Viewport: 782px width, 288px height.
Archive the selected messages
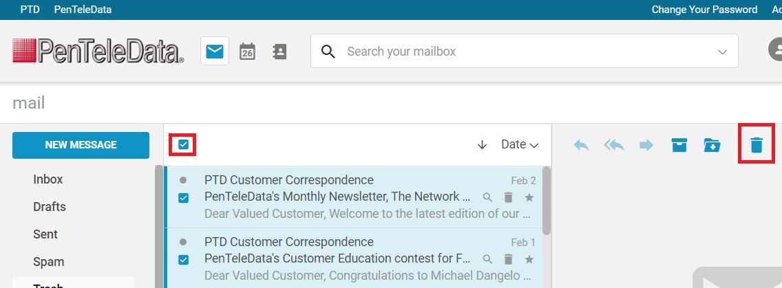pos(679,146)
